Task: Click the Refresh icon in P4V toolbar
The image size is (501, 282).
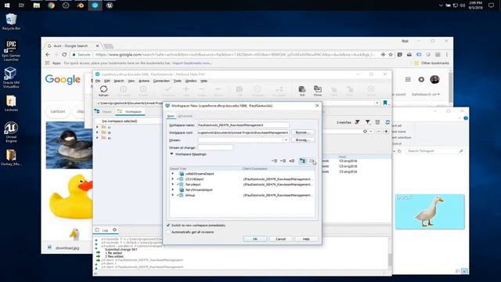Action: point(103,91)
